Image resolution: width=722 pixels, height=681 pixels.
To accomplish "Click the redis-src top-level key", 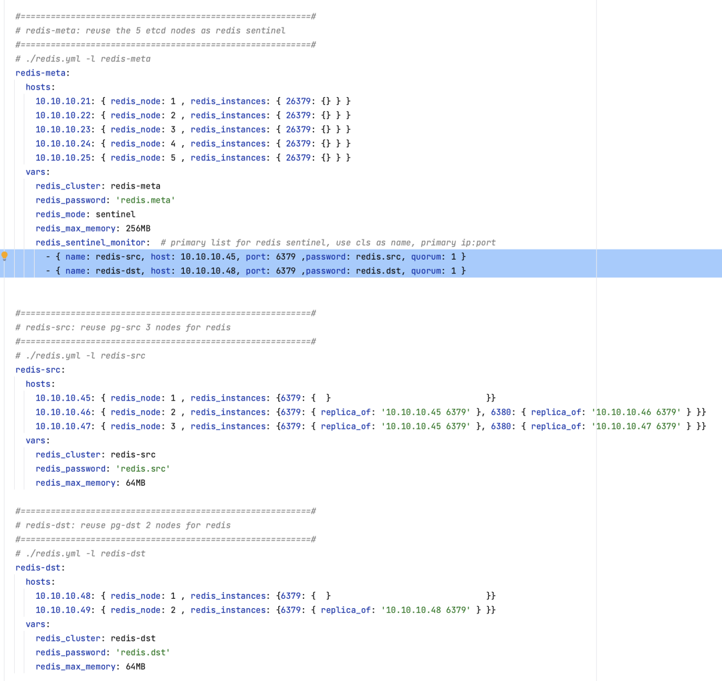I will [38, 369].
